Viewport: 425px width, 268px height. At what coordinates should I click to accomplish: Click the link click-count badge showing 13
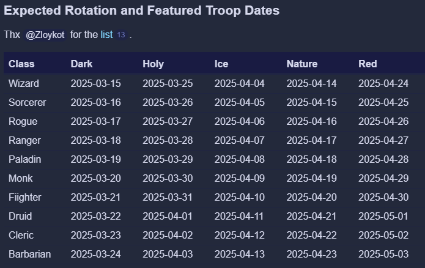121,35
